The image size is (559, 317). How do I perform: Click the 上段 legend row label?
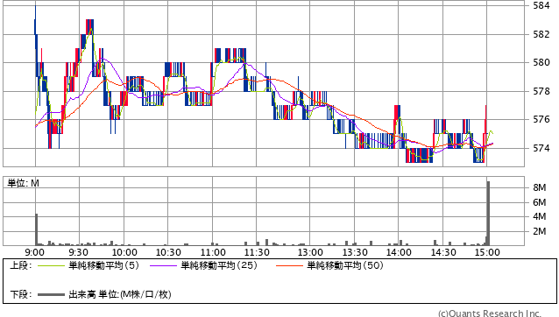[21, 265]
